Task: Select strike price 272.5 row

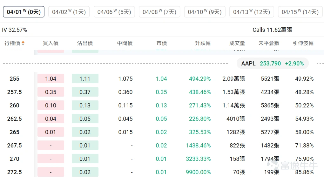Action: pos(162,172)
